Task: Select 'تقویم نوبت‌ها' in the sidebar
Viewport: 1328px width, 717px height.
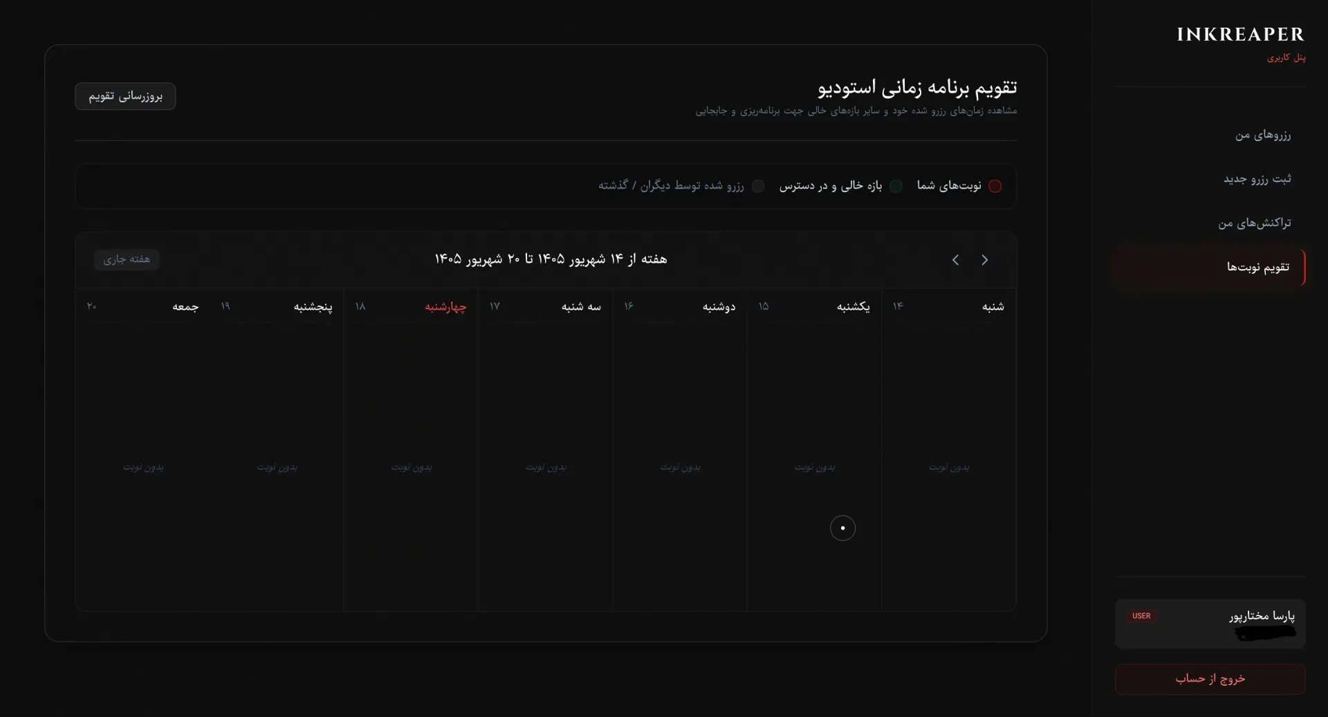Action: click(1210, 267)
